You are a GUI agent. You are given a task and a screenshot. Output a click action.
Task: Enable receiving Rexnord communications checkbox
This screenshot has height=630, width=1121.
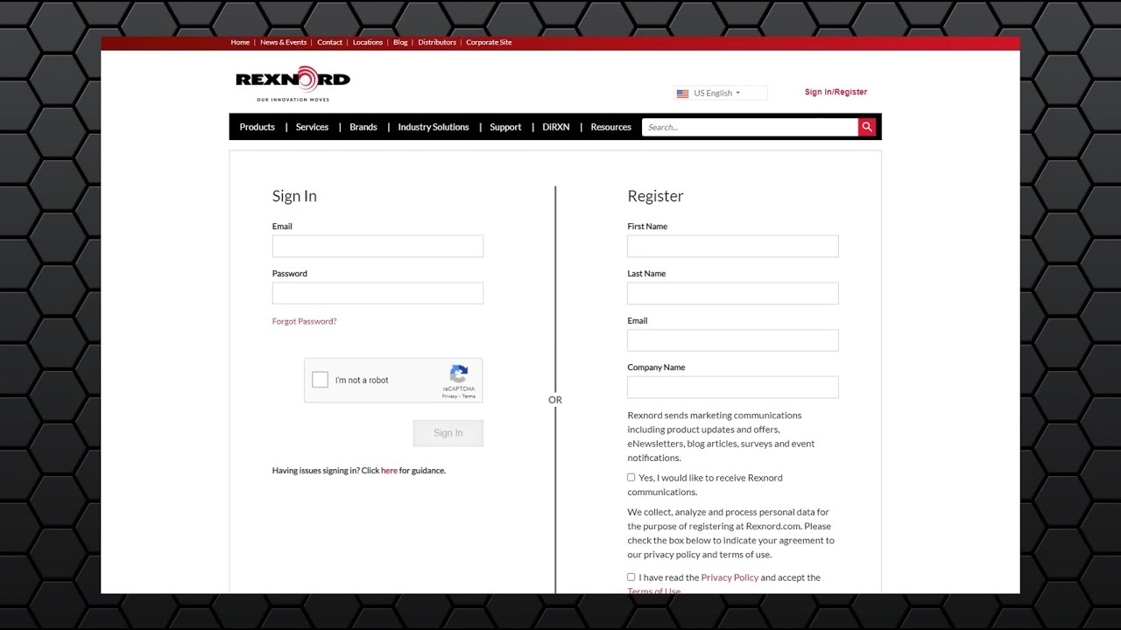631,478
